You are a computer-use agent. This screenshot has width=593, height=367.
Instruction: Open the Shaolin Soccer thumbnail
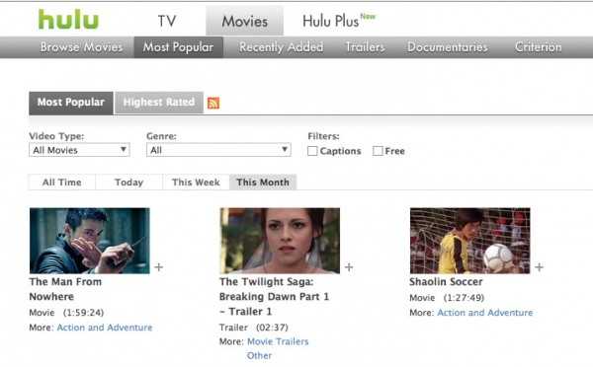click(470, 241)
